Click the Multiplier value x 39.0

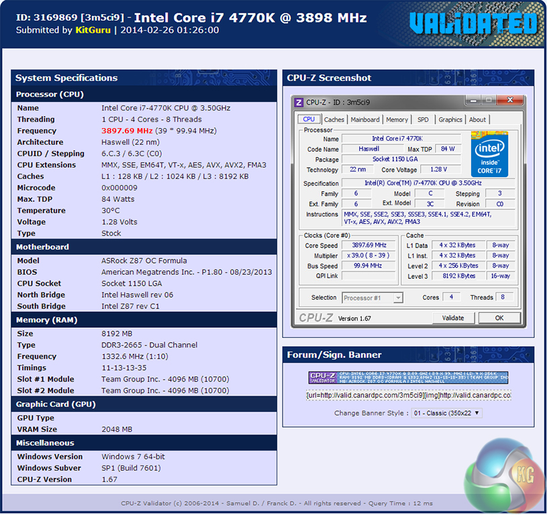[x=368, y=255]
